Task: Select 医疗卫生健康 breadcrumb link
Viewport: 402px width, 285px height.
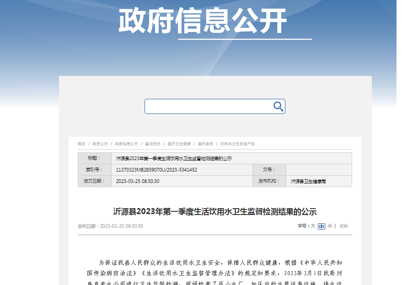Action: pos(179,144)
